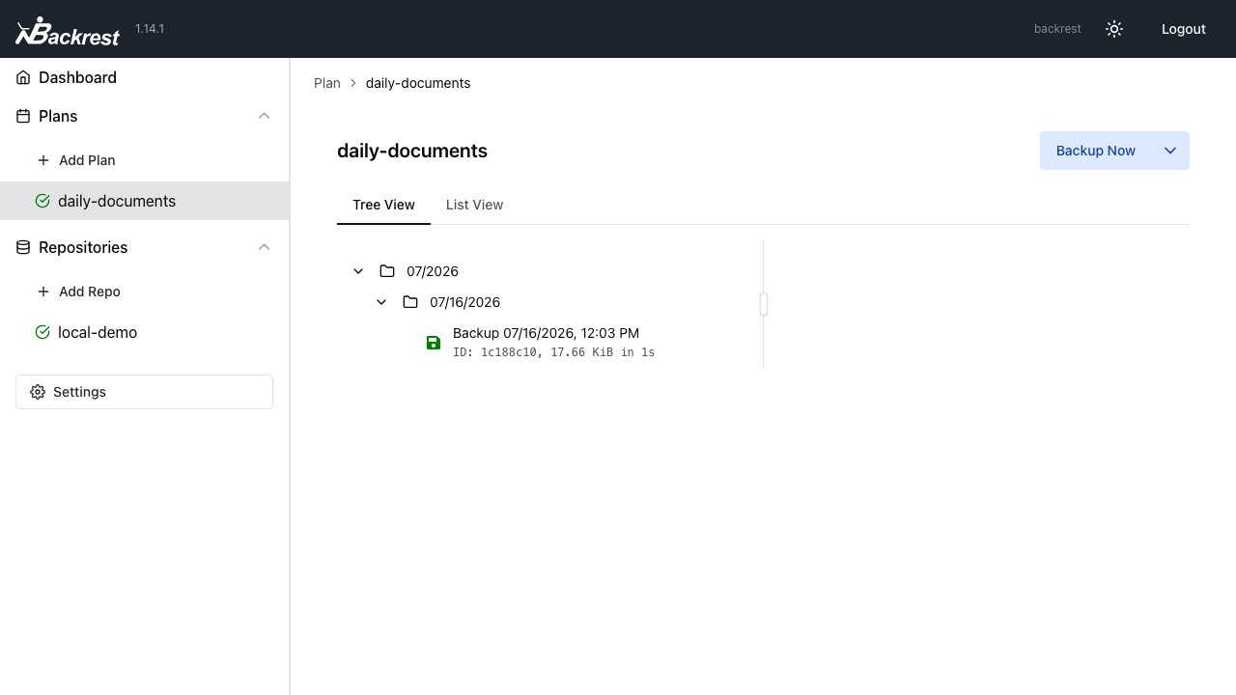Log out using the Logout button
This screenshot has height=695, width=1236.
pyautogui.click(x=1183, y=29)
